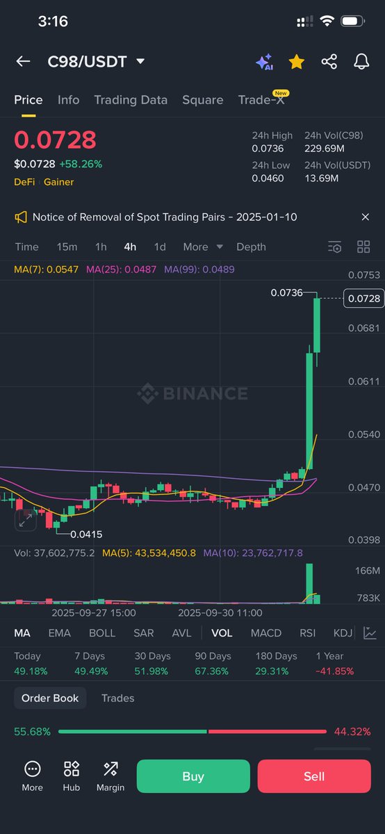Viewport: 385px width, 834px height.
Task: Tap the megaphone announcement icon
Action: pyautogui.click(x=21, y=218)
